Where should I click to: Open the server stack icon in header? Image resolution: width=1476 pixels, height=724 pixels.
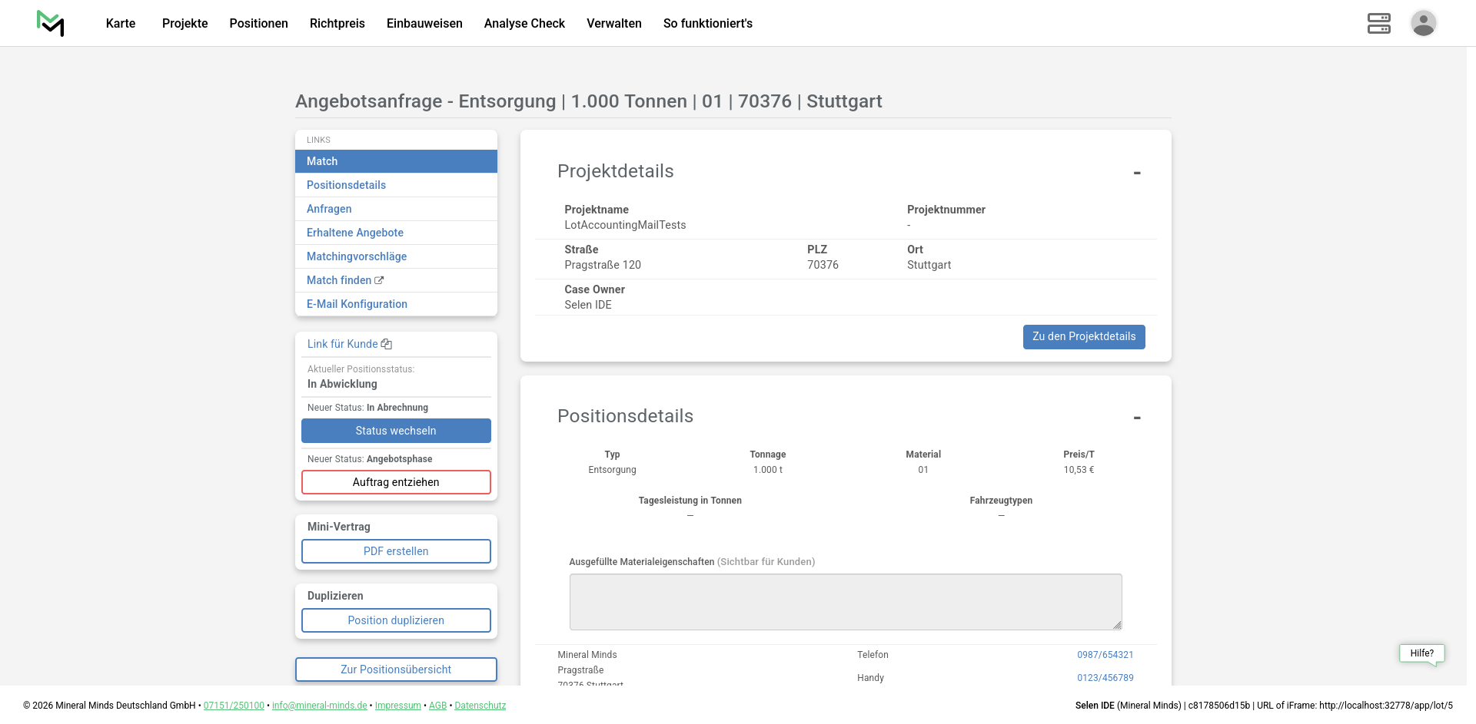click(x=1378, y=23)
